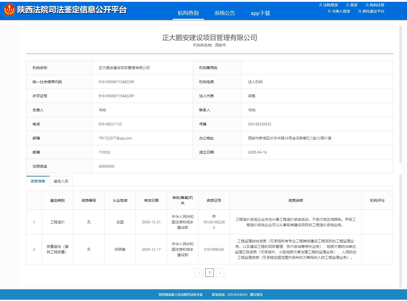407x301 pixels.
Task: Click the next page arrow icon
Action: 220,272
